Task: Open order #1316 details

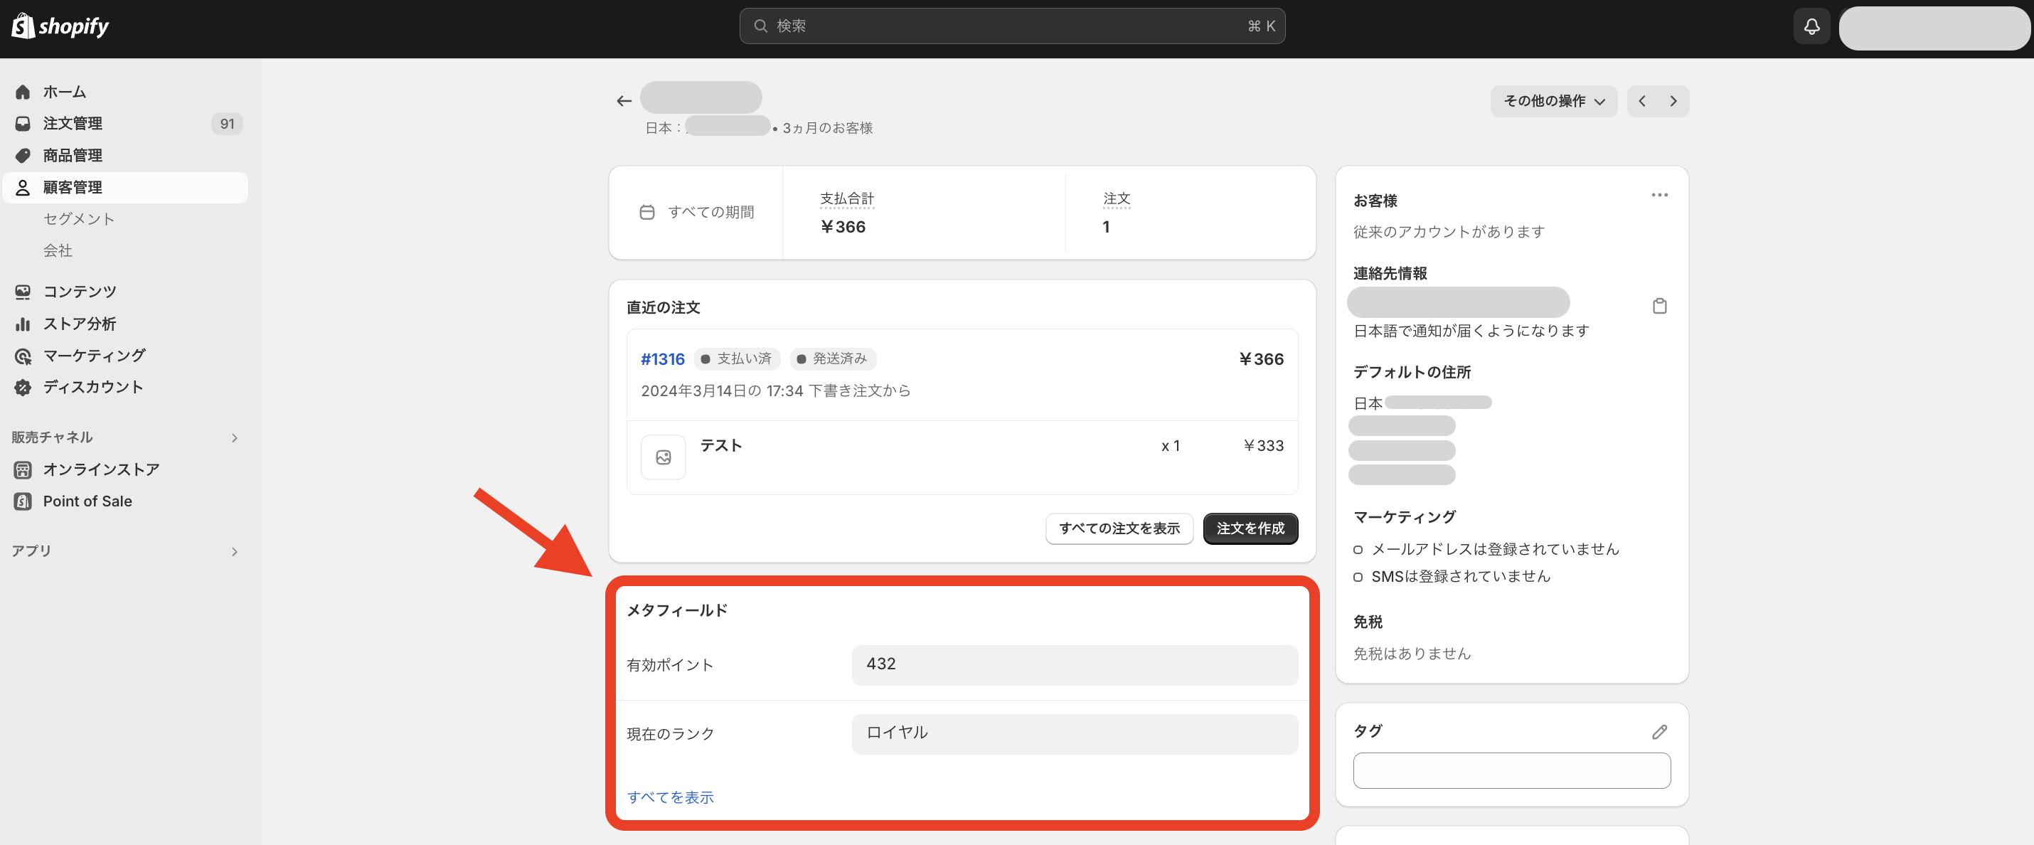Action: tap(662, 358)
